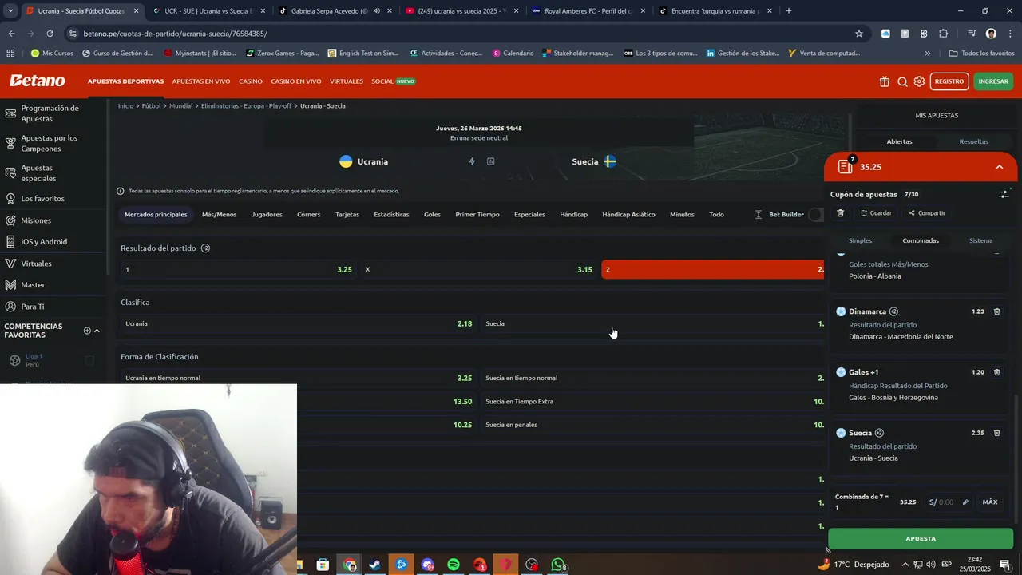The image size is (1022, 575).
Task: Click the Betano logo
Action: pyautogui.click(x=37, y=81)
